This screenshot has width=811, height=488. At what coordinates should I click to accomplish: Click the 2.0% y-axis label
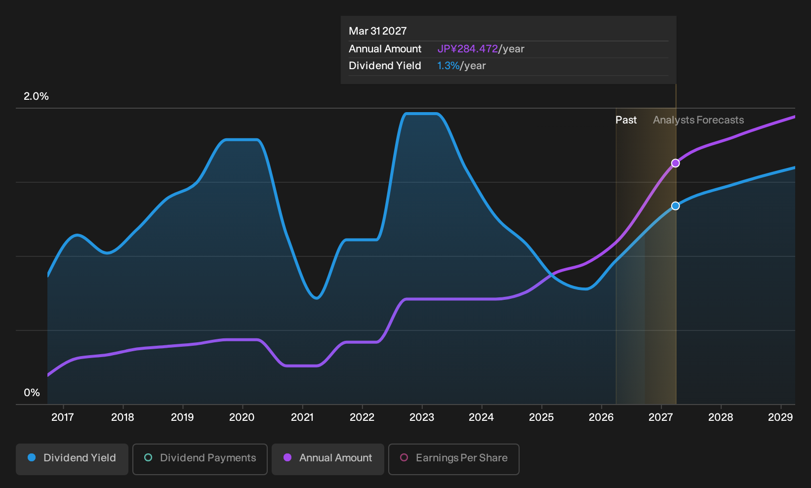(36, 96)
